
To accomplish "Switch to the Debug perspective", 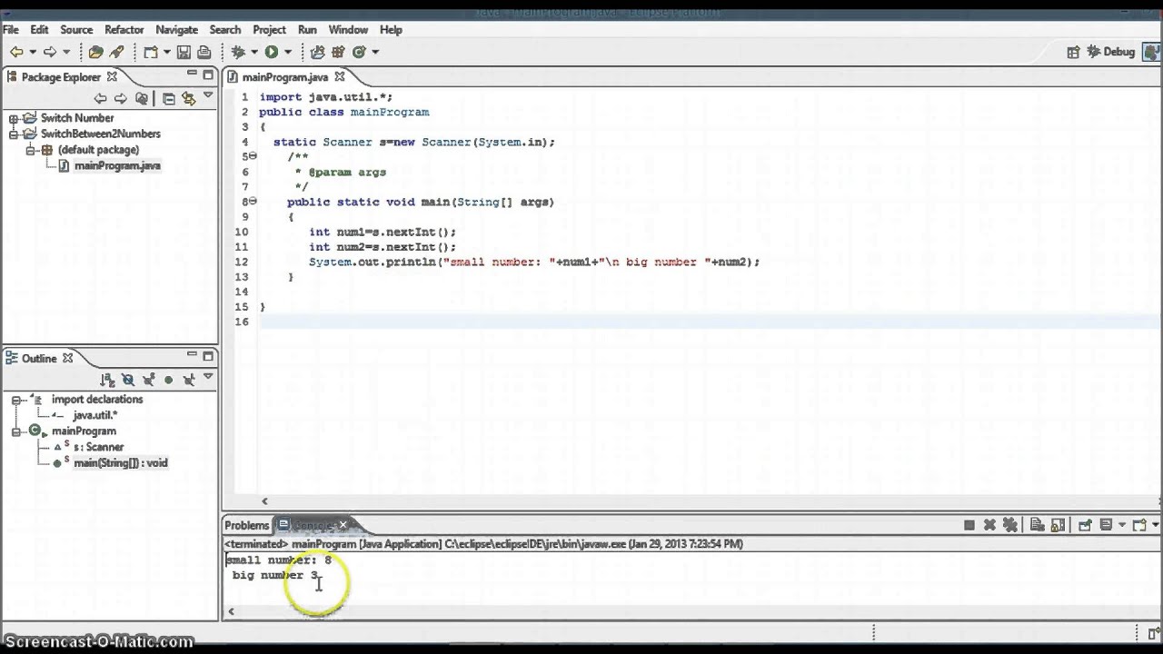I will tap(1111, 52).
